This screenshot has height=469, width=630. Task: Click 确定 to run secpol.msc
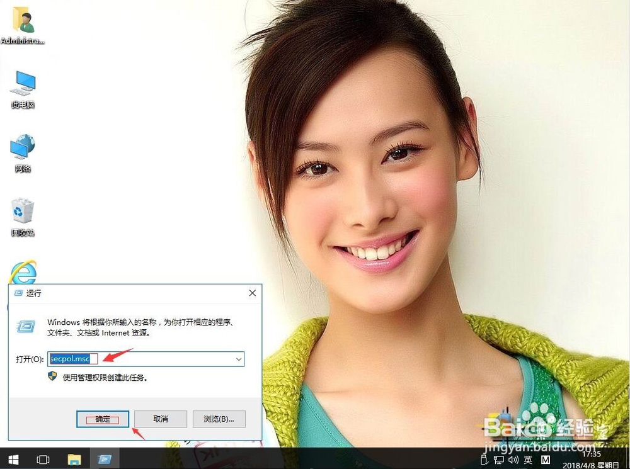102,419
